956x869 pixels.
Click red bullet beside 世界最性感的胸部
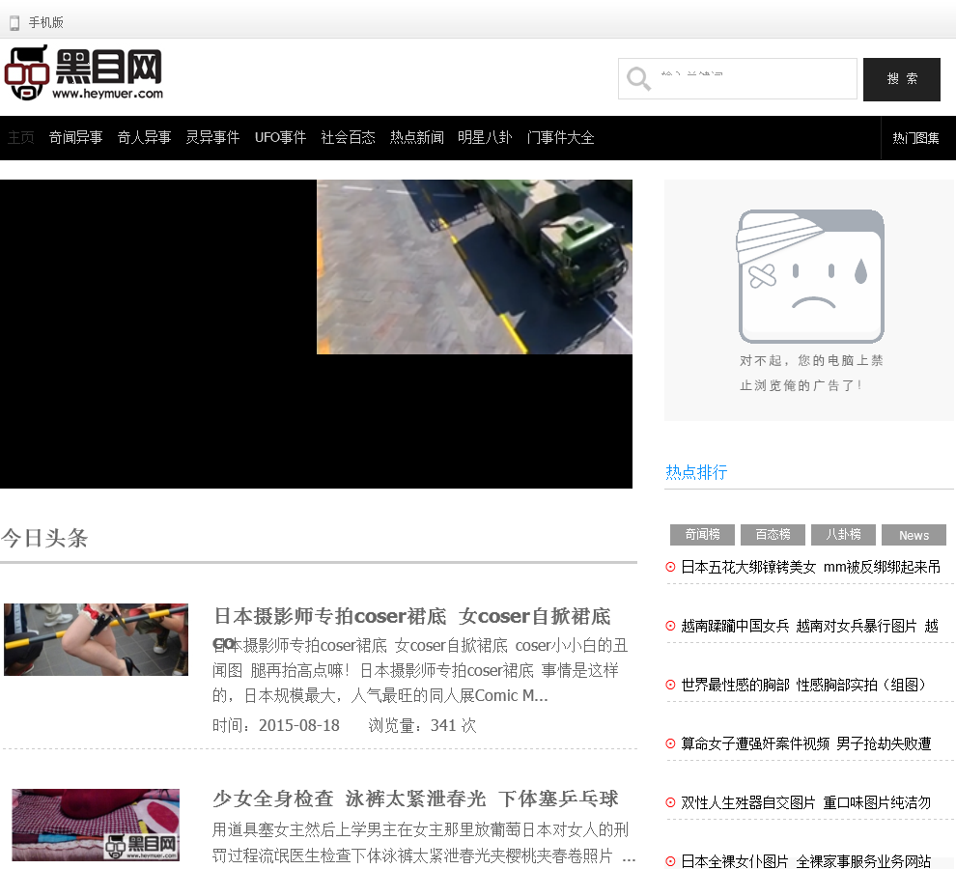[671, 685]
